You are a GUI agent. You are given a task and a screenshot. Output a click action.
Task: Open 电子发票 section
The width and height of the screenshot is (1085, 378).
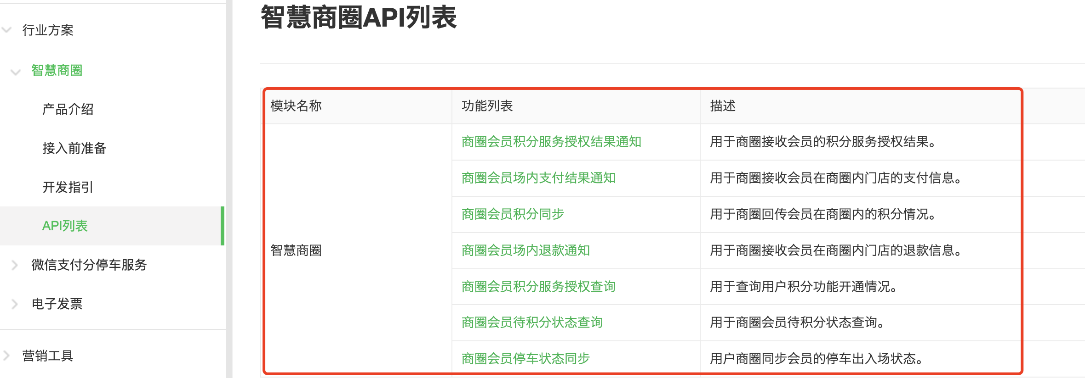point(57,304)
